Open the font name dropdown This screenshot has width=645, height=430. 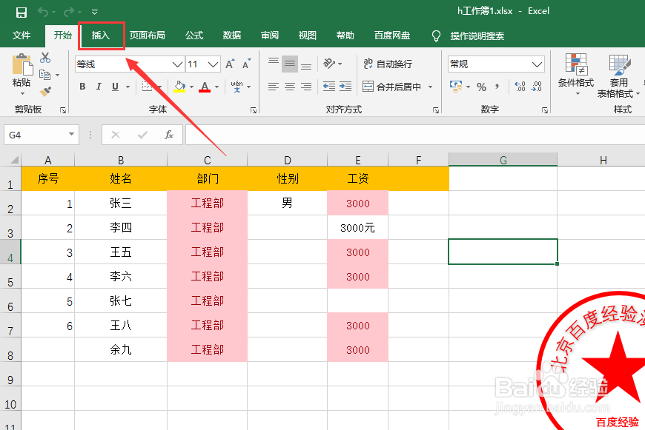[176, 64]
